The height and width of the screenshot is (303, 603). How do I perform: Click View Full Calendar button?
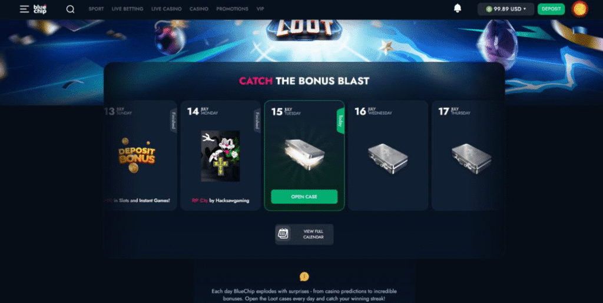click(304, 234)
